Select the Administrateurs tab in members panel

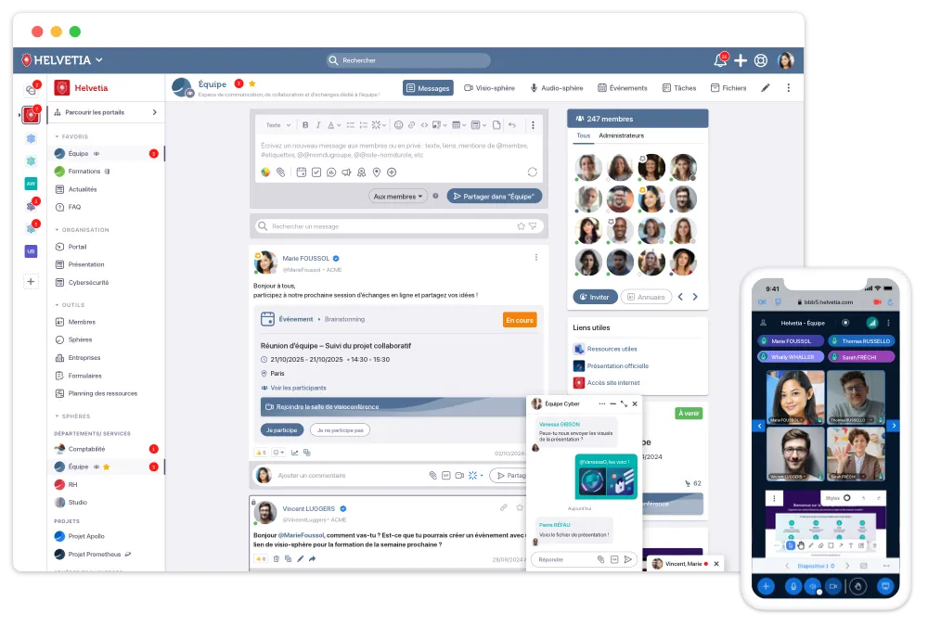pyautogui.click(x=621, y=135)
